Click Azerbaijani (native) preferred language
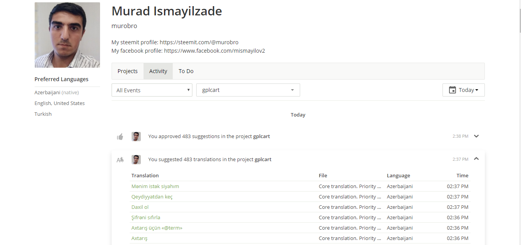 (57, 93)
